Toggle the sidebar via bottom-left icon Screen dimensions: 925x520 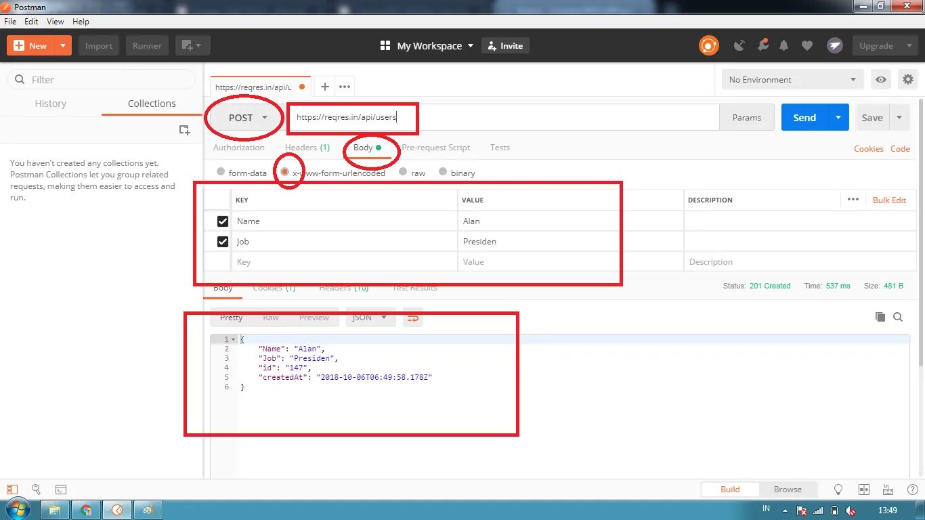12,489
